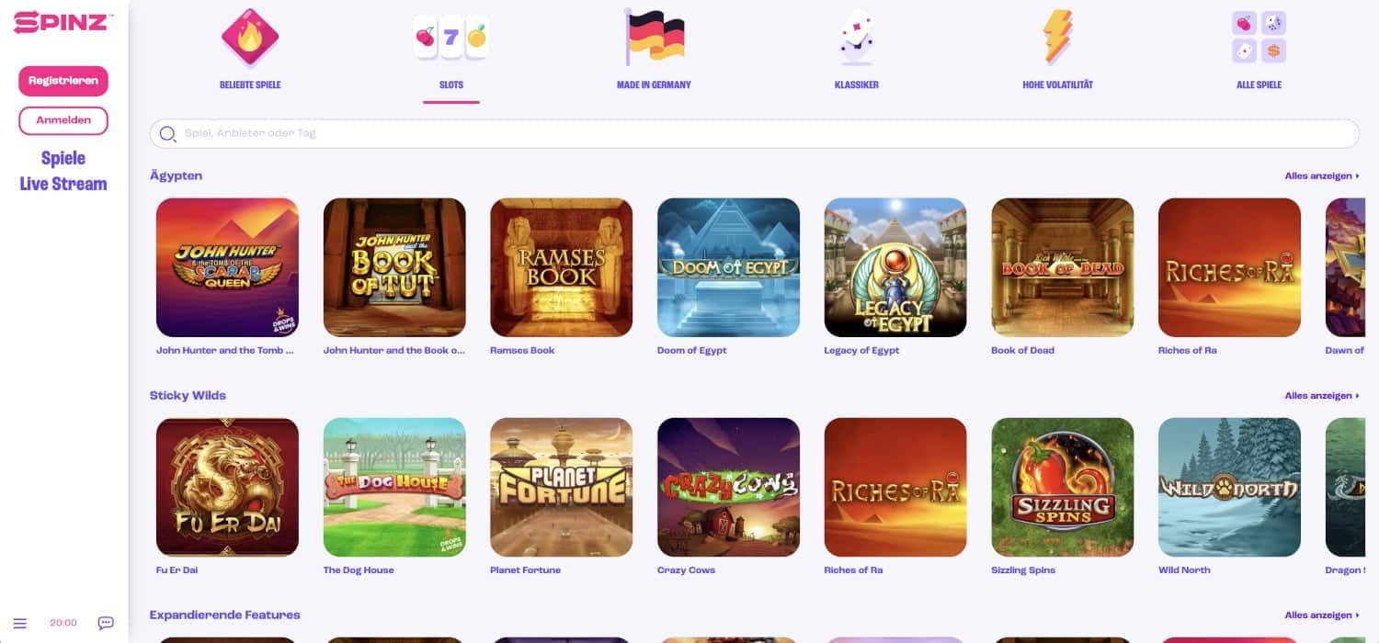Click the Spinz logo
1379x643 pixels.
coord(63,21)
